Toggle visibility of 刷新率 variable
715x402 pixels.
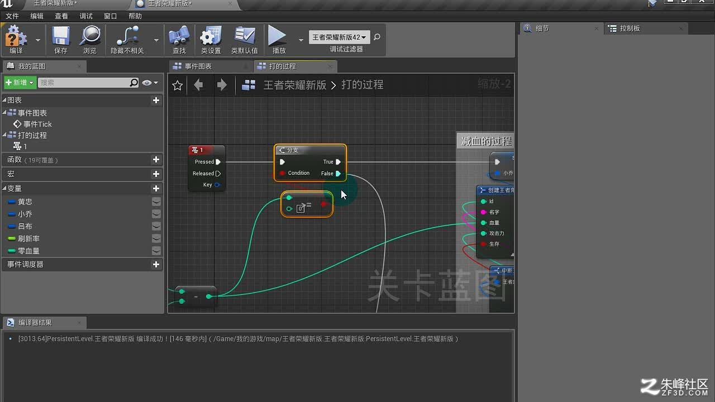coord(156,238)
